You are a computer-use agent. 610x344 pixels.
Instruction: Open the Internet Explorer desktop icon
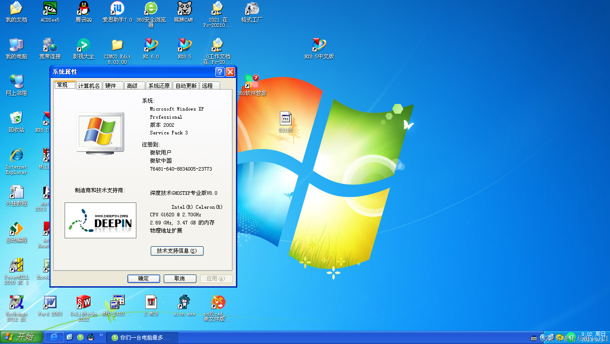pos(16,161)
